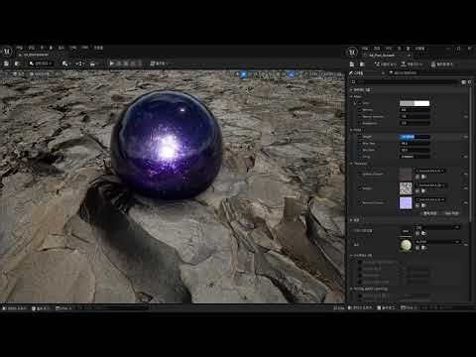Open the last menu in material instance window

point(419,49)
